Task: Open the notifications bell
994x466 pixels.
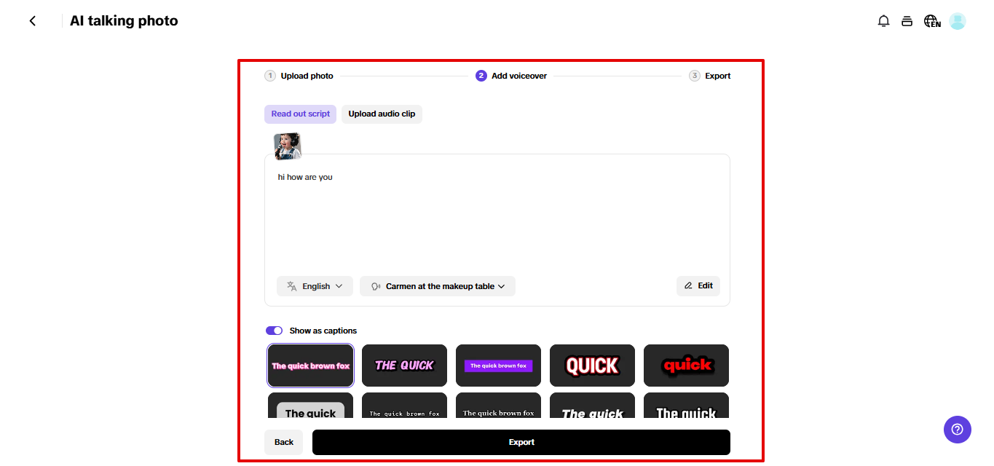Action: pos(883,21)
